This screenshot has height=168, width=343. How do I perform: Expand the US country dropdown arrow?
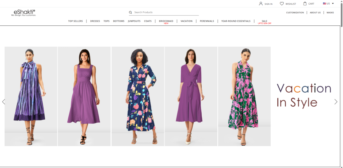coord(333,4)
